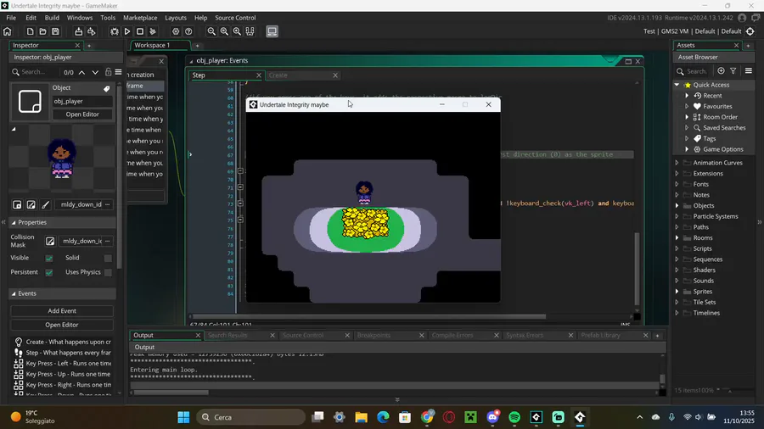Toggle Inspector lock icon
Image resolution: width=764 pixels, height=429 pixels.
click(x=108, y=72)
